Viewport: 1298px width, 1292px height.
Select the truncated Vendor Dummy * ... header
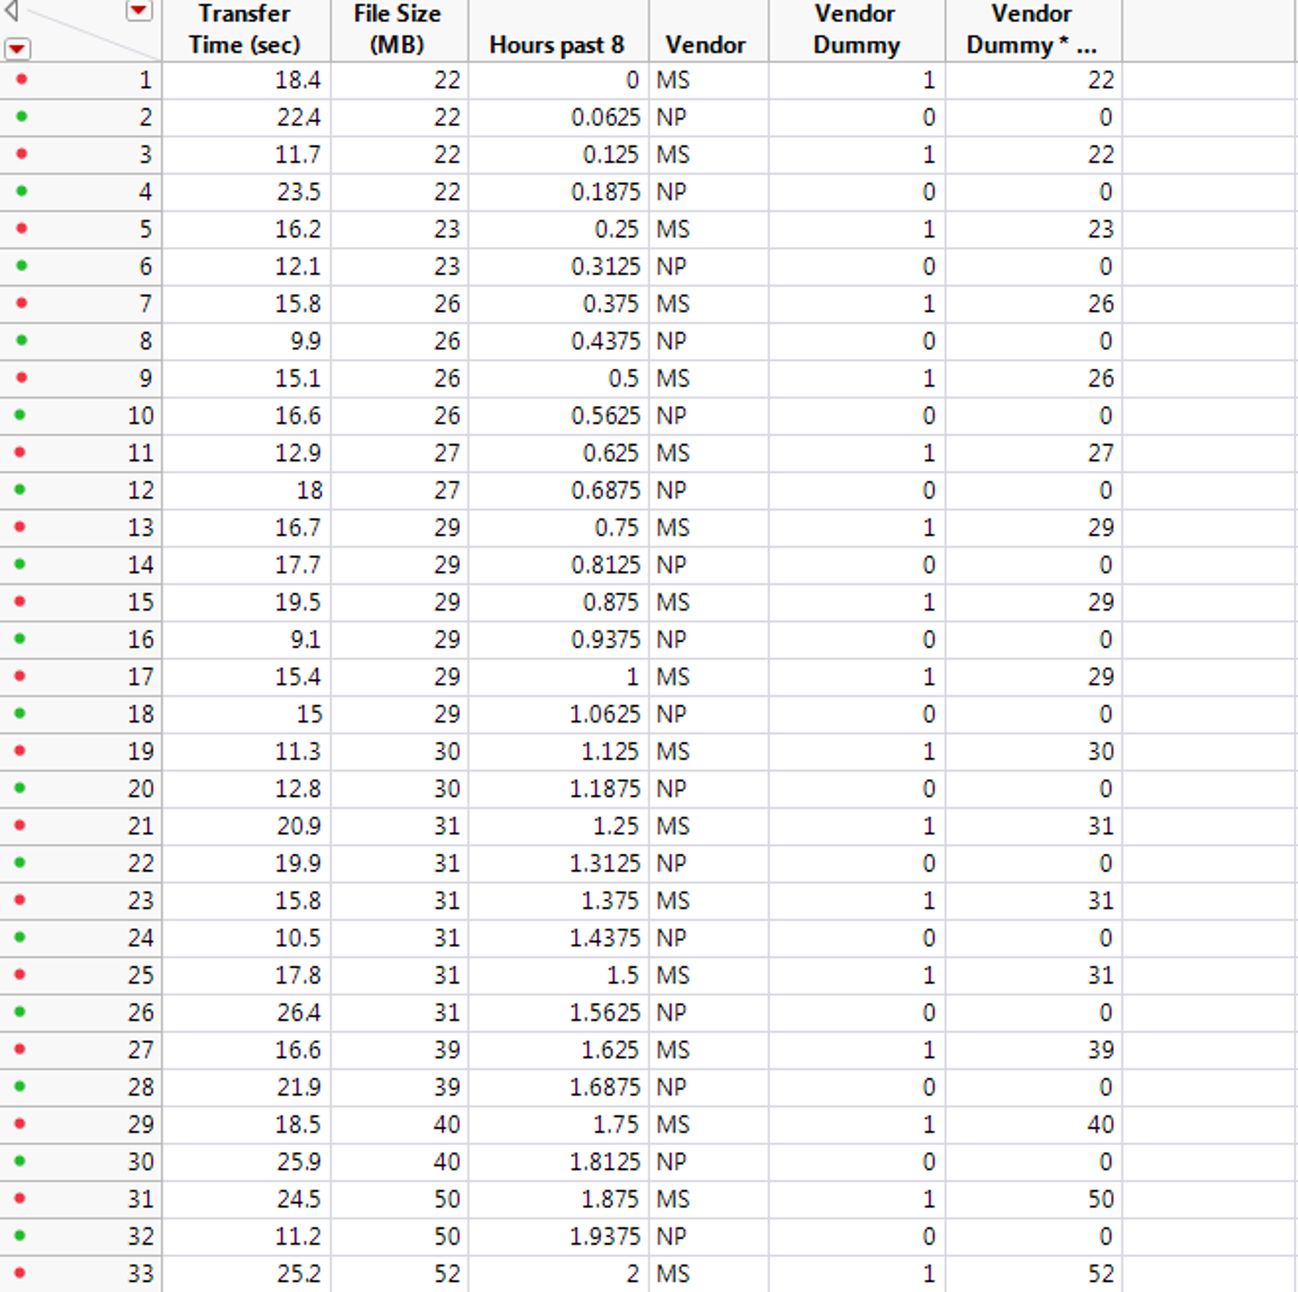pos(1032,30)
